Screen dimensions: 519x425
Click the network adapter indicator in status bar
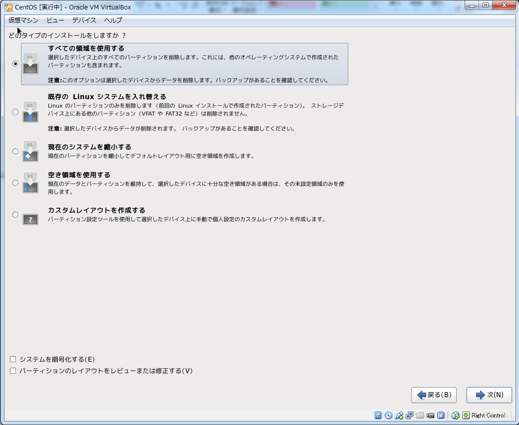pos(409,416)
